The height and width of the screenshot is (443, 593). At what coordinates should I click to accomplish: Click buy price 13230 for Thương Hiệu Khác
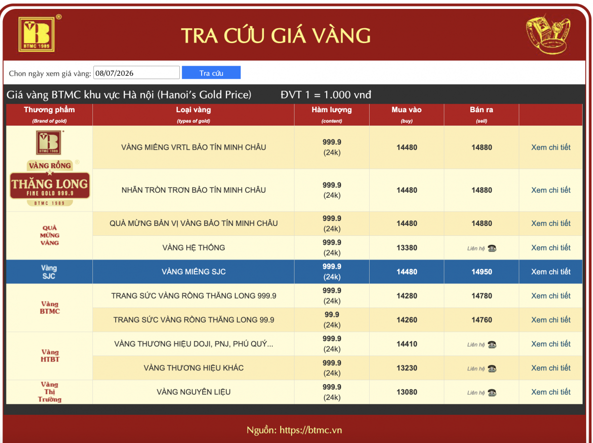[x=407, y=368]
